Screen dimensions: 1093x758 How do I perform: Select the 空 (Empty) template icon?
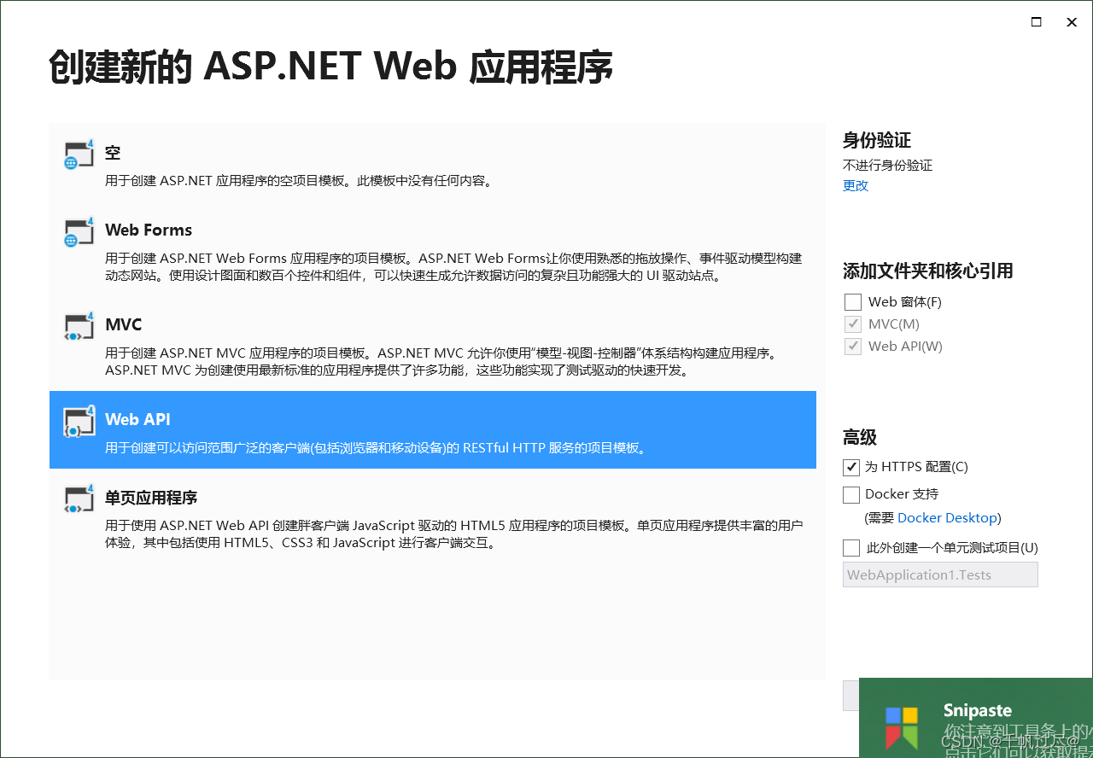[79, 155]
